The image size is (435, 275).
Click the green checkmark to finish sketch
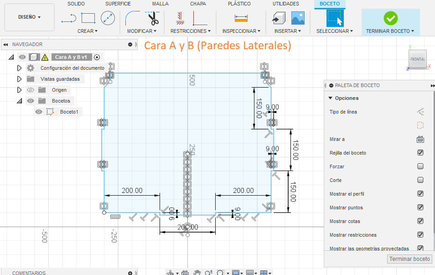pos(391,18)
